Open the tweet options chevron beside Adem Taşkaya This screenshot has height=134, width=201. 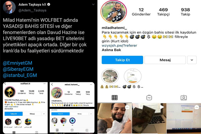pos(93,4)
